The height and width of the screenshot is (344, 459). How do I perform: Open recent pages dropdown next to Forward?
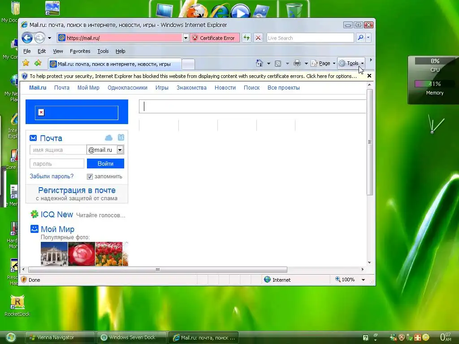49,38
